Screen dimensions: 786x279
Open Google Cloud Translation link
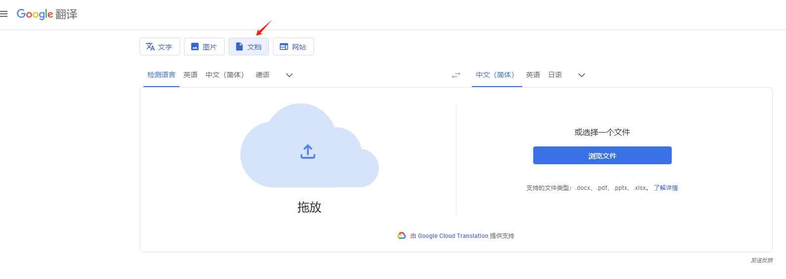pyautogui.click(x=453, y=236)
